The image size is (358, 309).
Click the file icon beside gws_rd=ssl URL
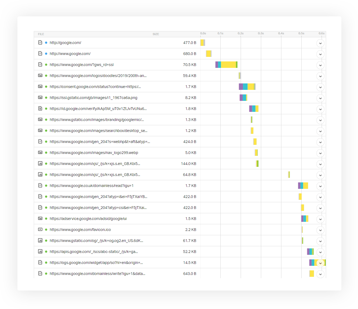tap(40, 64)
